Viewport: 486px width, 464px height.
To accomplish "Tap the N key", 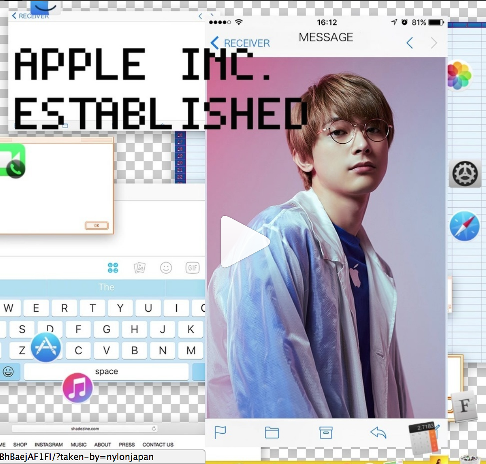I will (x=163, y=350).
